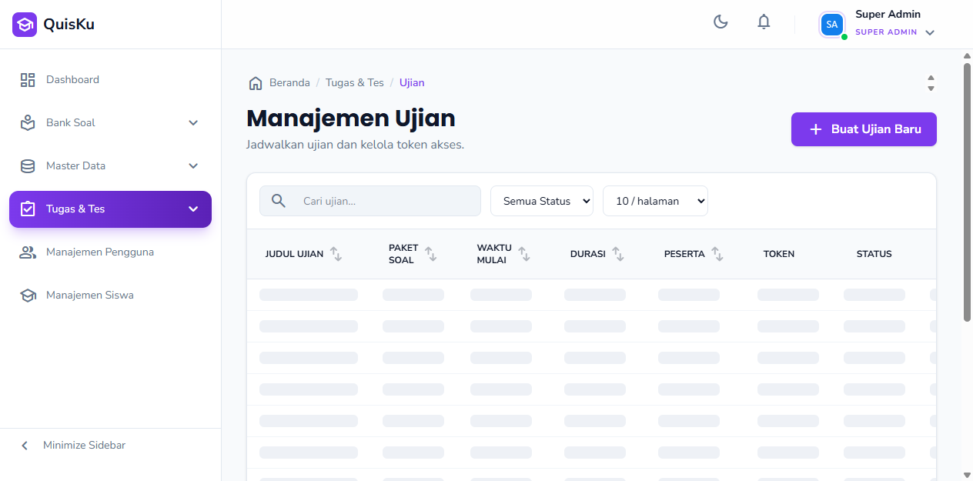Viewport: 973px width, 481px height.
Task: Sort by Peserta column arrows
Action: (717, 254)
